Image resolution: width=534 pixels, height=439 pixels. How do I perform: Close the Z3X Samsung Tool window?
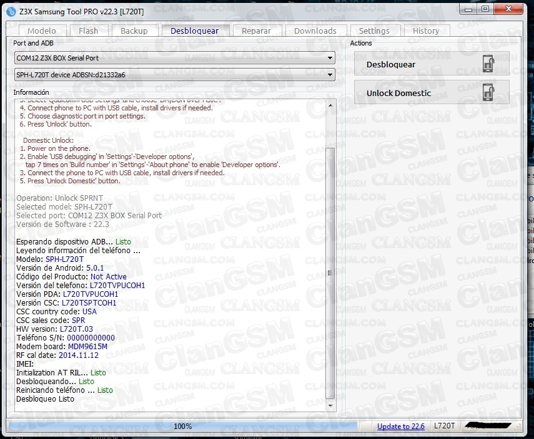(508, 9)
